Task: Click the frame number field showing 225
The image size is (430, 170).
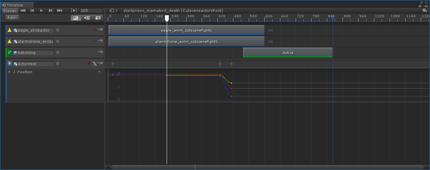Action: click(91, 11)
